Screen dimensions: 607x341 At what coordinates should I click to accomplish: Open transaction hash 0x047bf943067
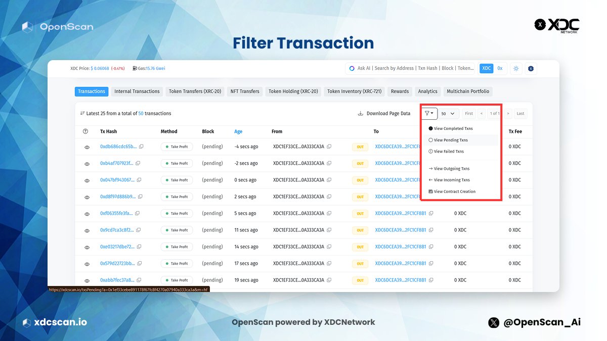(x=117, y=180)
